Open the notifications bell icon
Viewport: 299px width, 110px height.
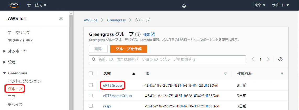click(184, 5)
